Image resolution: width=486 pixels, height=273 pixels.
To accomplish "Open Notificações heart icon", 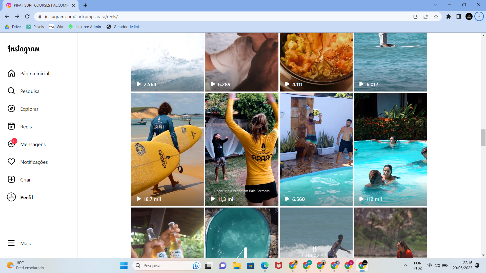I will (x=11, y=162).
